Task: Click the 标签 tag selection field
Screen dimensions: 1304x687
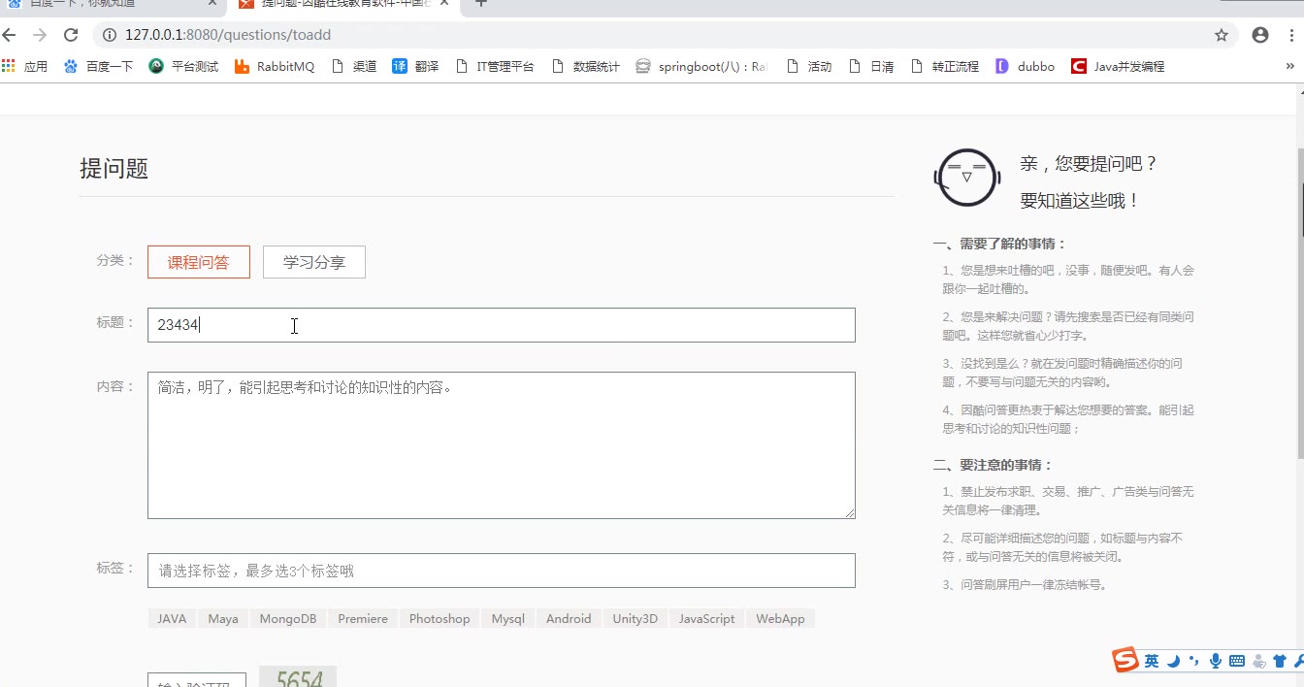Action: pos(502,571)
